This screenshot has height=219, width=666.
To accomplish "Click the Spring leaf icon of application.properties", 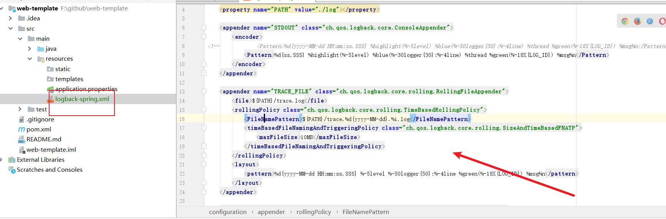I will click(x=50, y=89).
